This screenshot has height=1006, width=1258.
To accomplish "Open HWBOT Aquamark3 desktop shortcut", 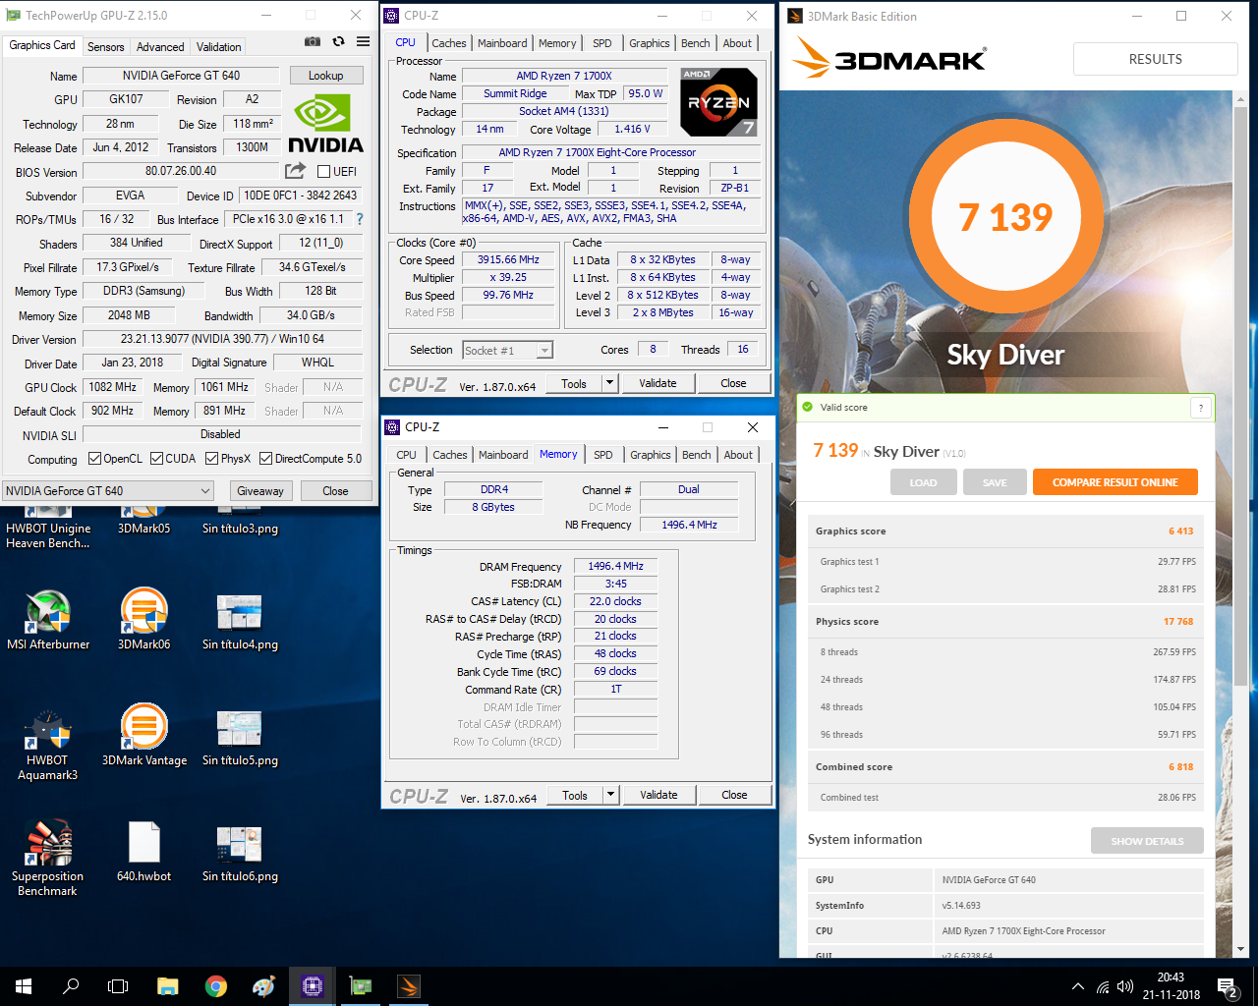I will [48, 745].
